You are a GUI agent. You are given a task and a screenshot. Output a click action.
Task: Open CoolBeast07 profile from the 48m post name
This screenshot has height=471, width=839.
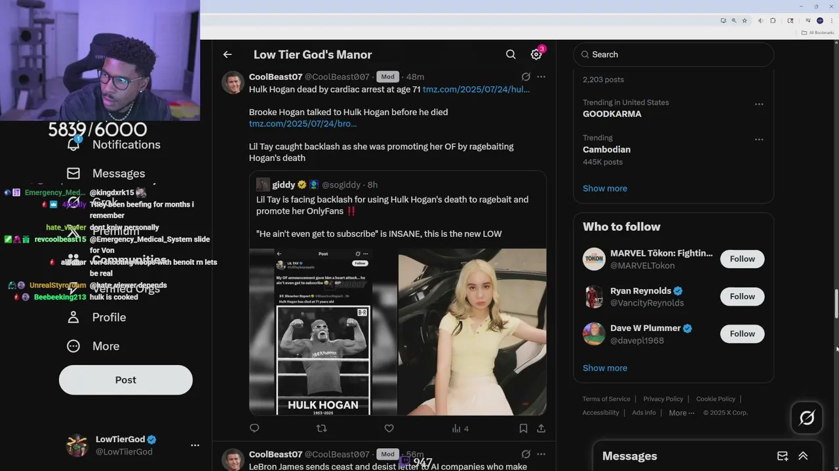(275, 77)
